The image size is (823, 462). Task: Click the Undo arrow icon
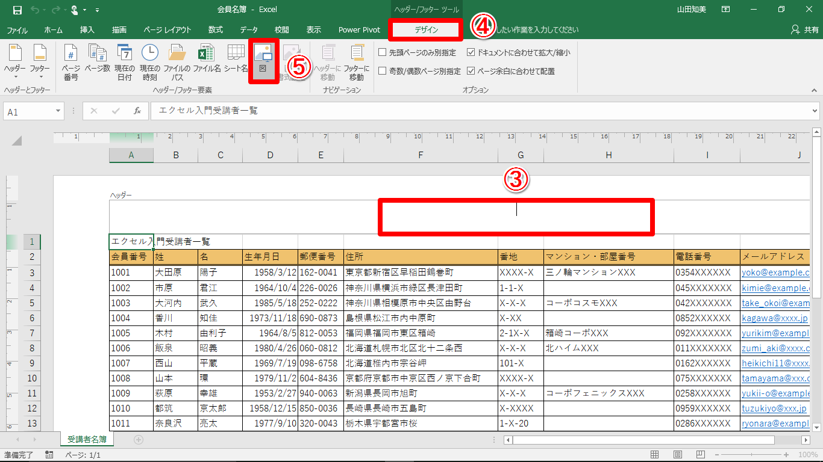[x=34, y=10]
